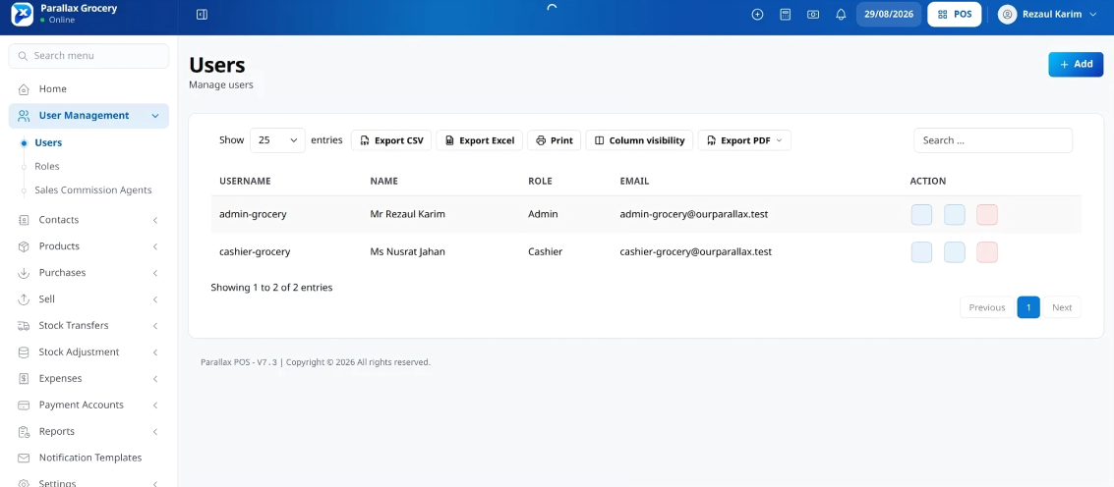This screenshot has height=487, width=1114.
Task: Click the Reports icon in the sidebar
Action: pyautogui.click(x=24, y=432)
